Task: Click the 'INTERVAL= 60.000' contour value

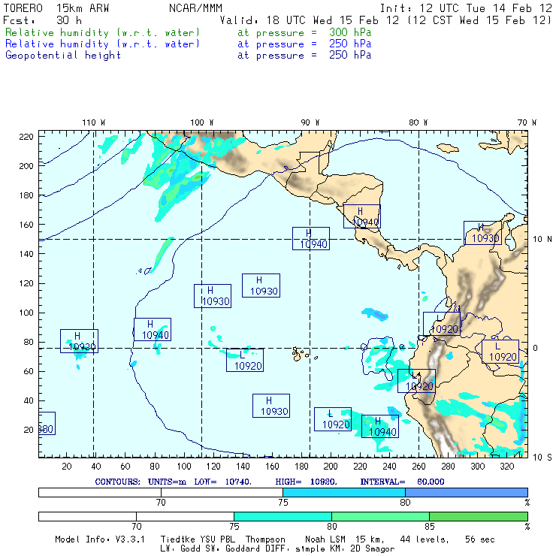Action: 402,482
